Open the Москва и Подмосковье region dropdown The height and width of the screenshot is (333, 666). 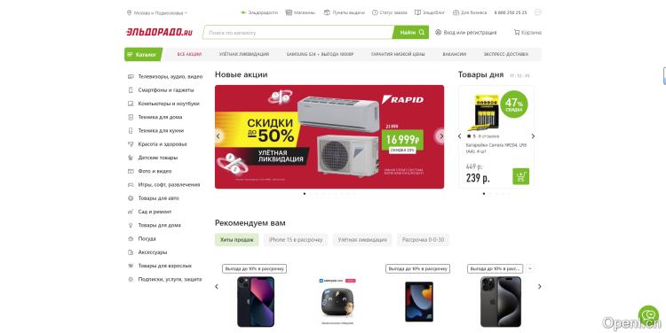pos(157,12)
